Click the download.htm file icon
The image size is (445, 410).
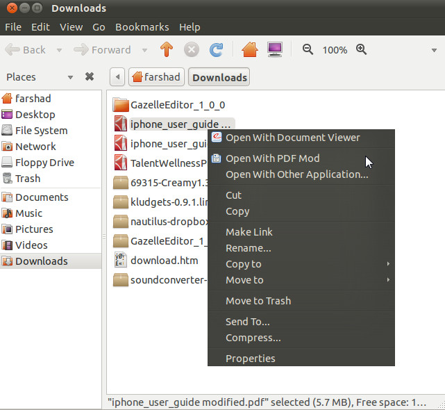(x=121, y=260)
